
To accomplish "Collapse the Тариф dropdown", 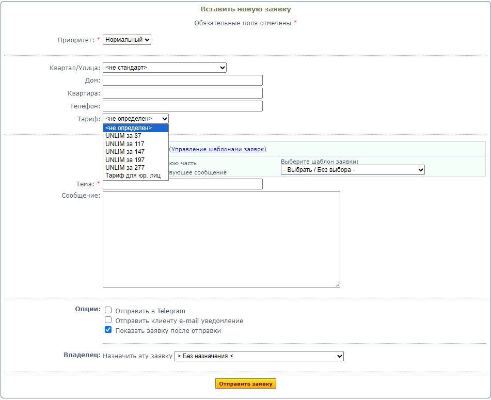I will tap(136, 119).
